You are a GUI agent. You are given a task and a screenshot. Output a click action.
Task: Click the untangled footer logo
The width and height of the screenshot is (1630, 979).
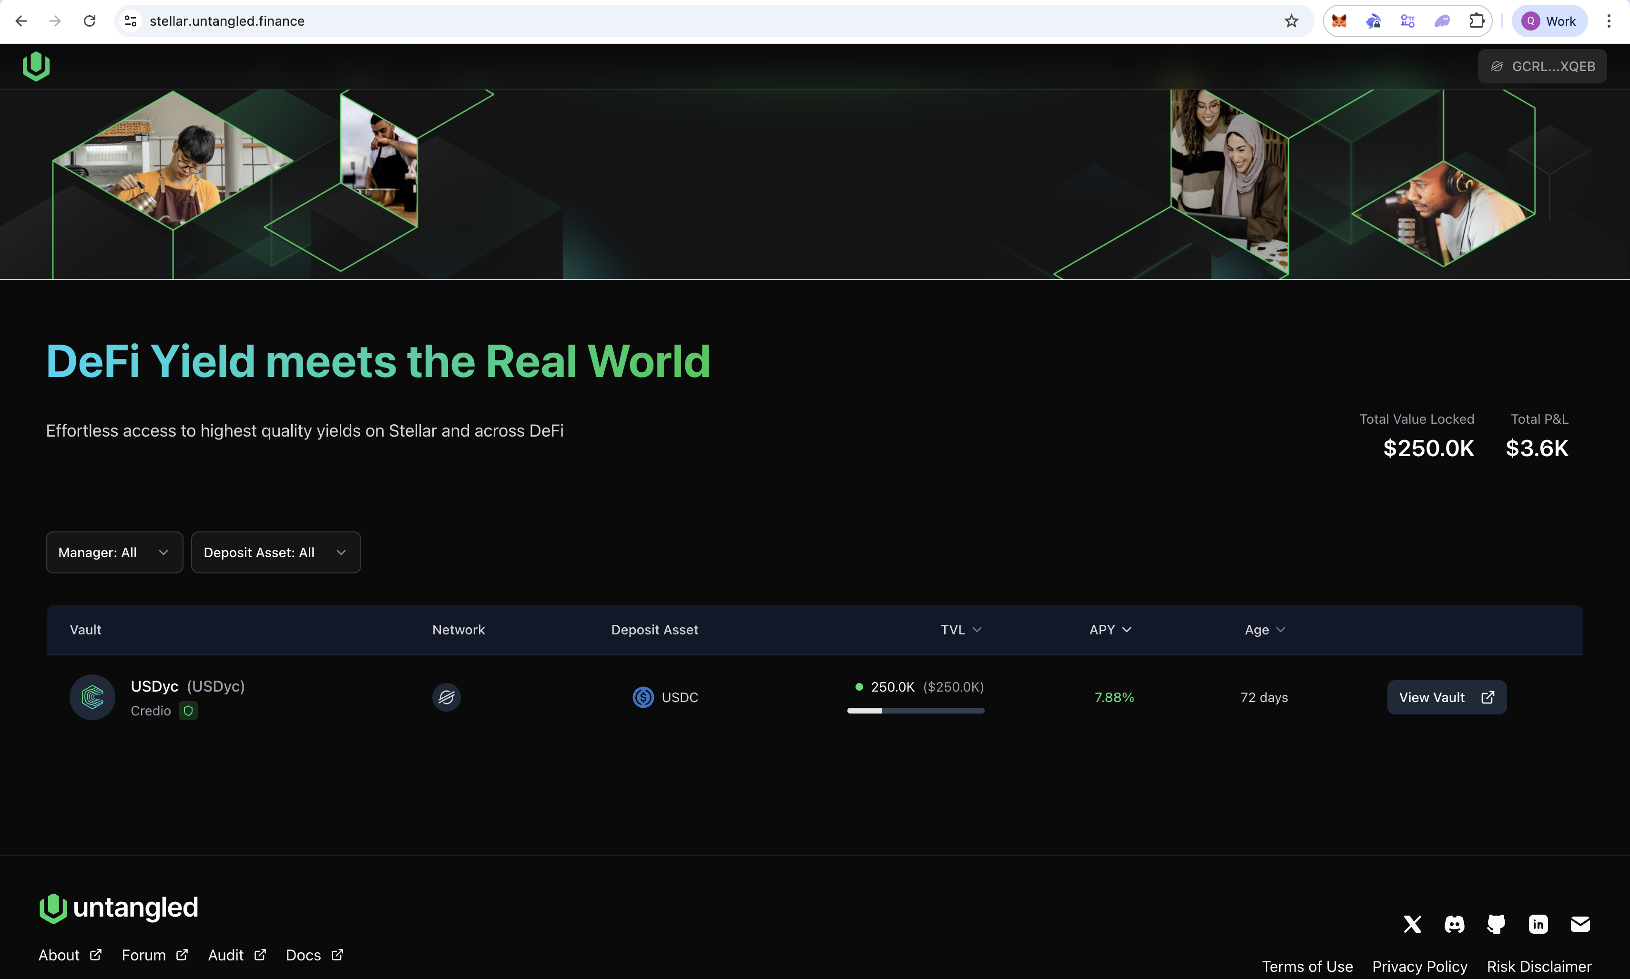click(119, 908)
